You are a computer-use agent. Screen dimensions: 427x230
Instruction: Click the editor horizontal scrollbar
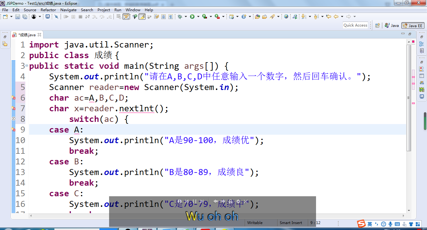coord(217,216)
